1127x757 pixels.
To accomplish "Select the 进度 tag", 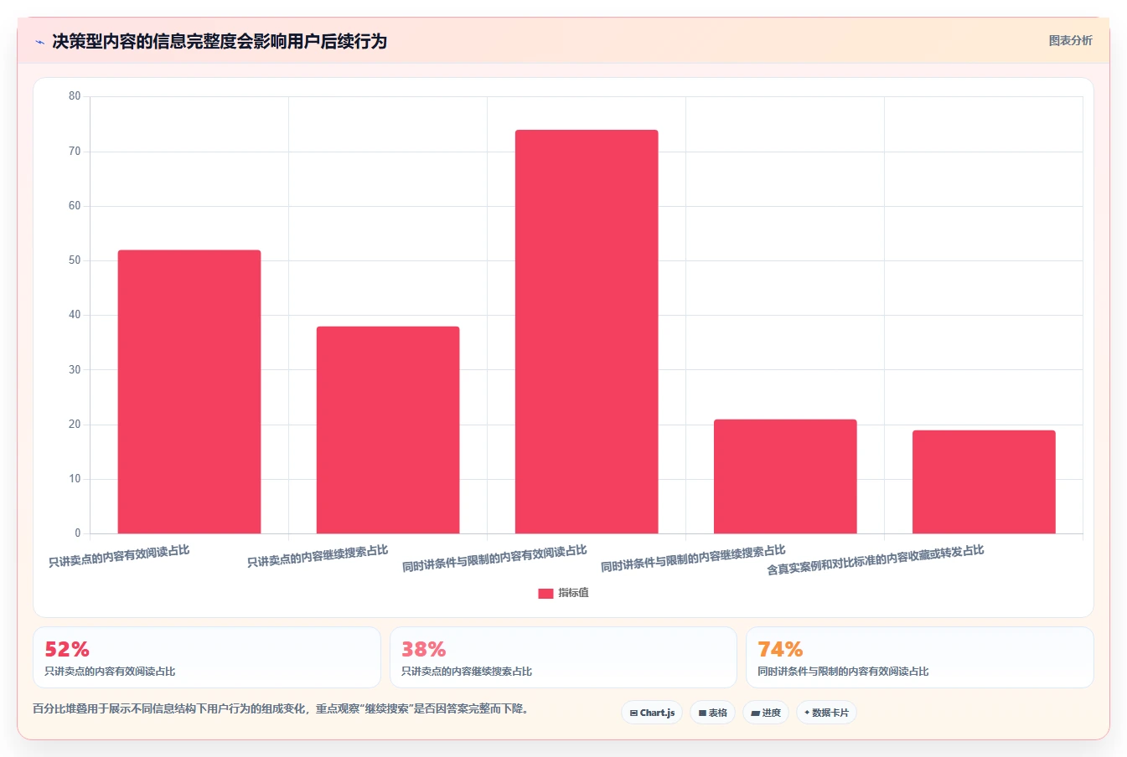I will [766, 713].
